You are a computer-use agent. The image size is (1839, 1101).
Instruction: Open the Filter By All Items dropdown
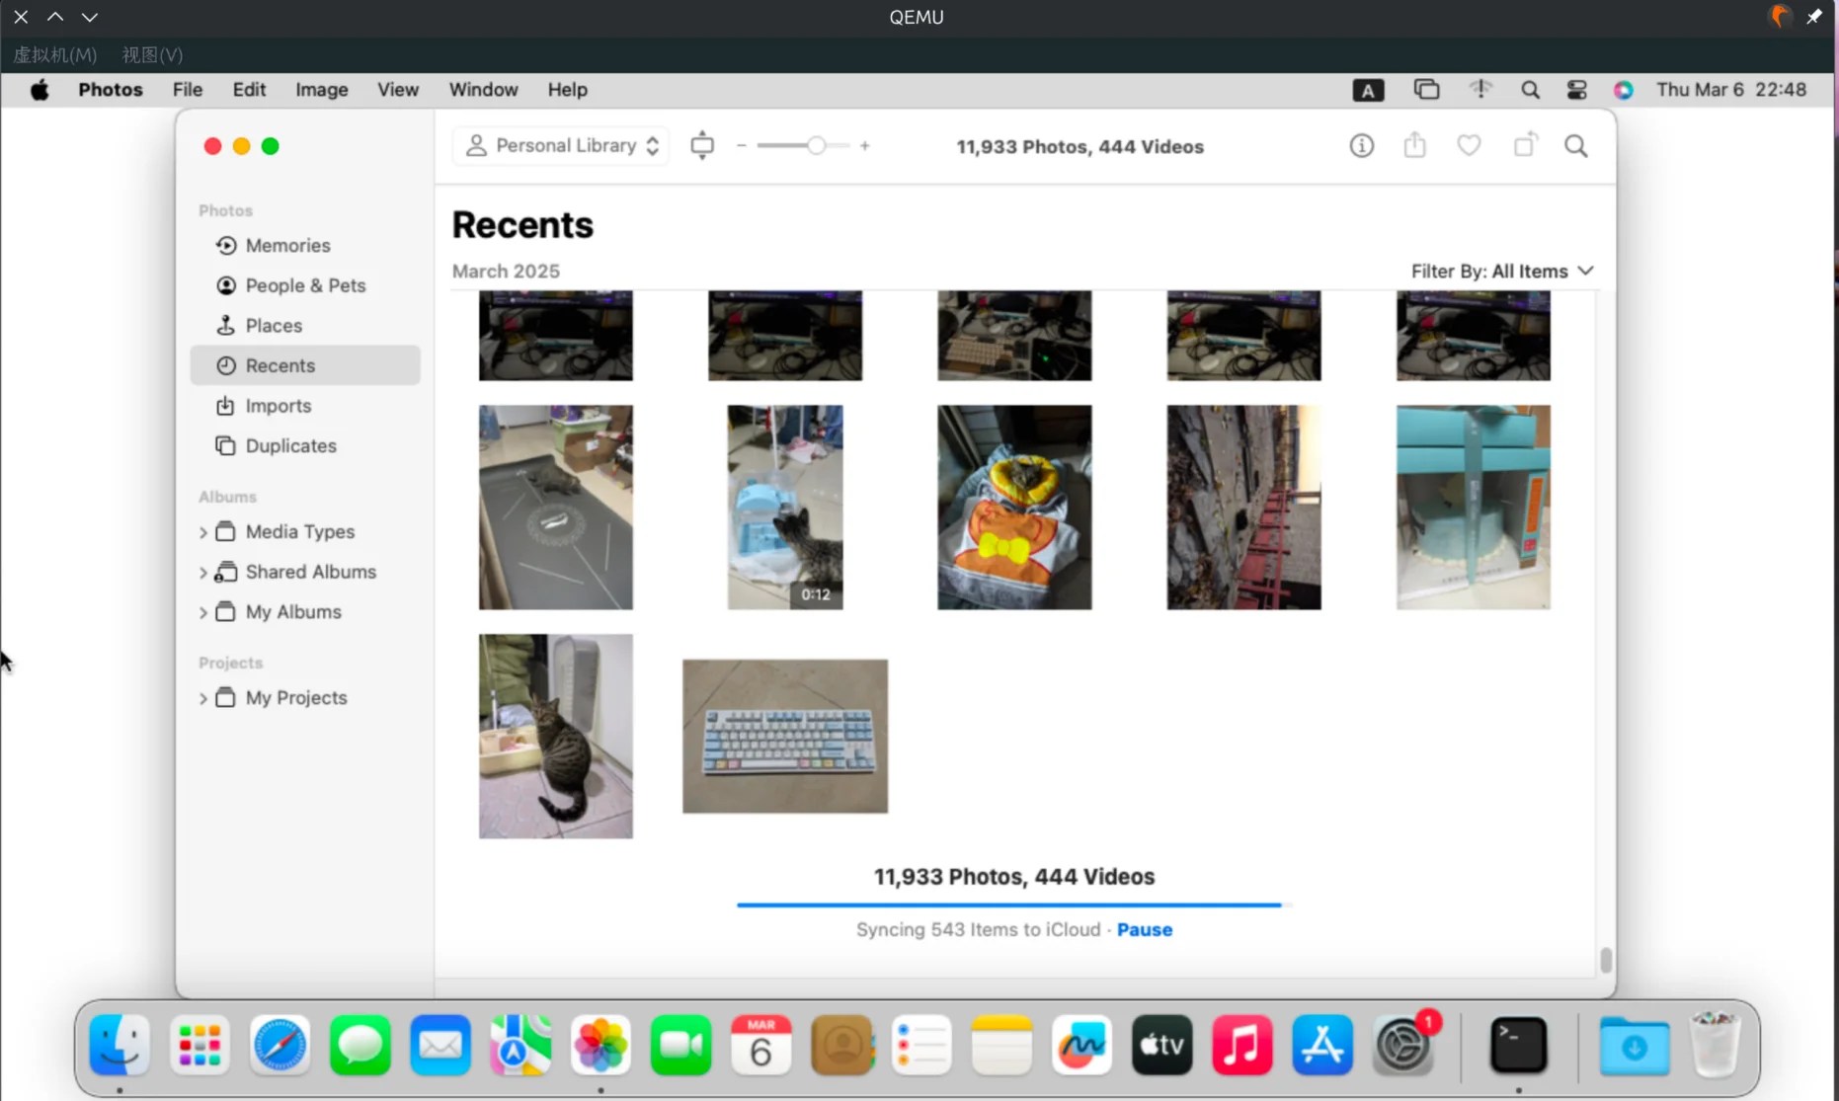coord(1500,271)
